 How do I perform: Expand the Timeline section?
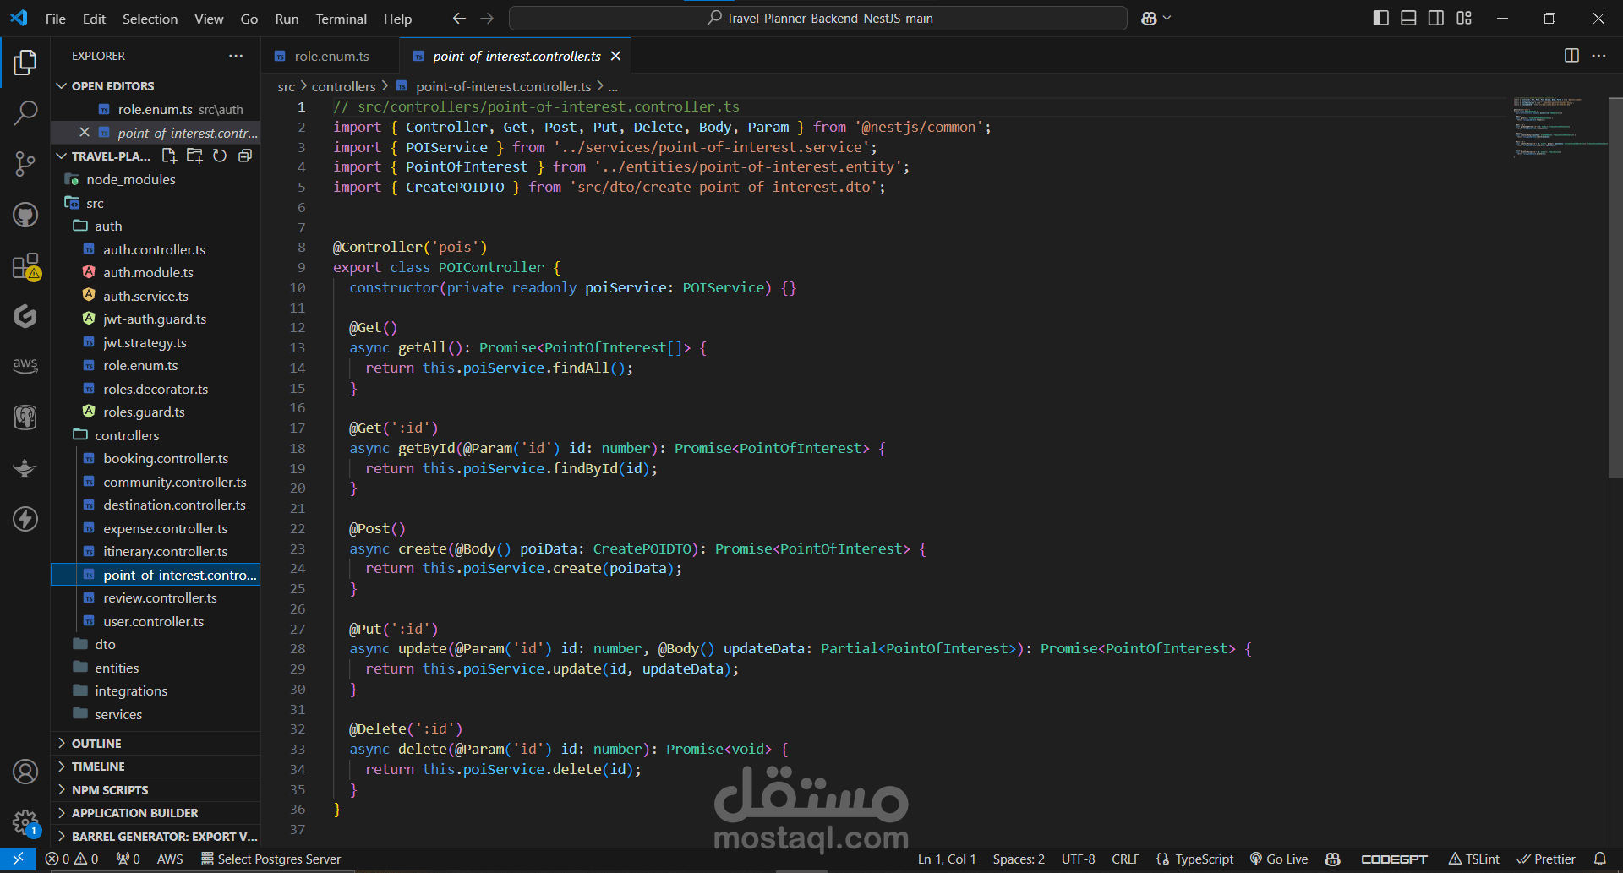click(x=156, y=767)
